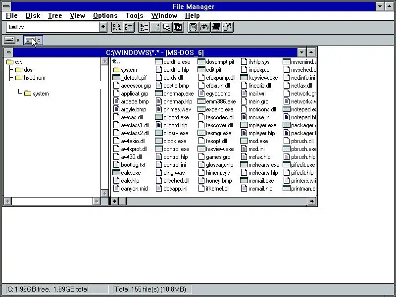Select file accessor.grp
The image size is (396, 297).
[x=132, y=86]
